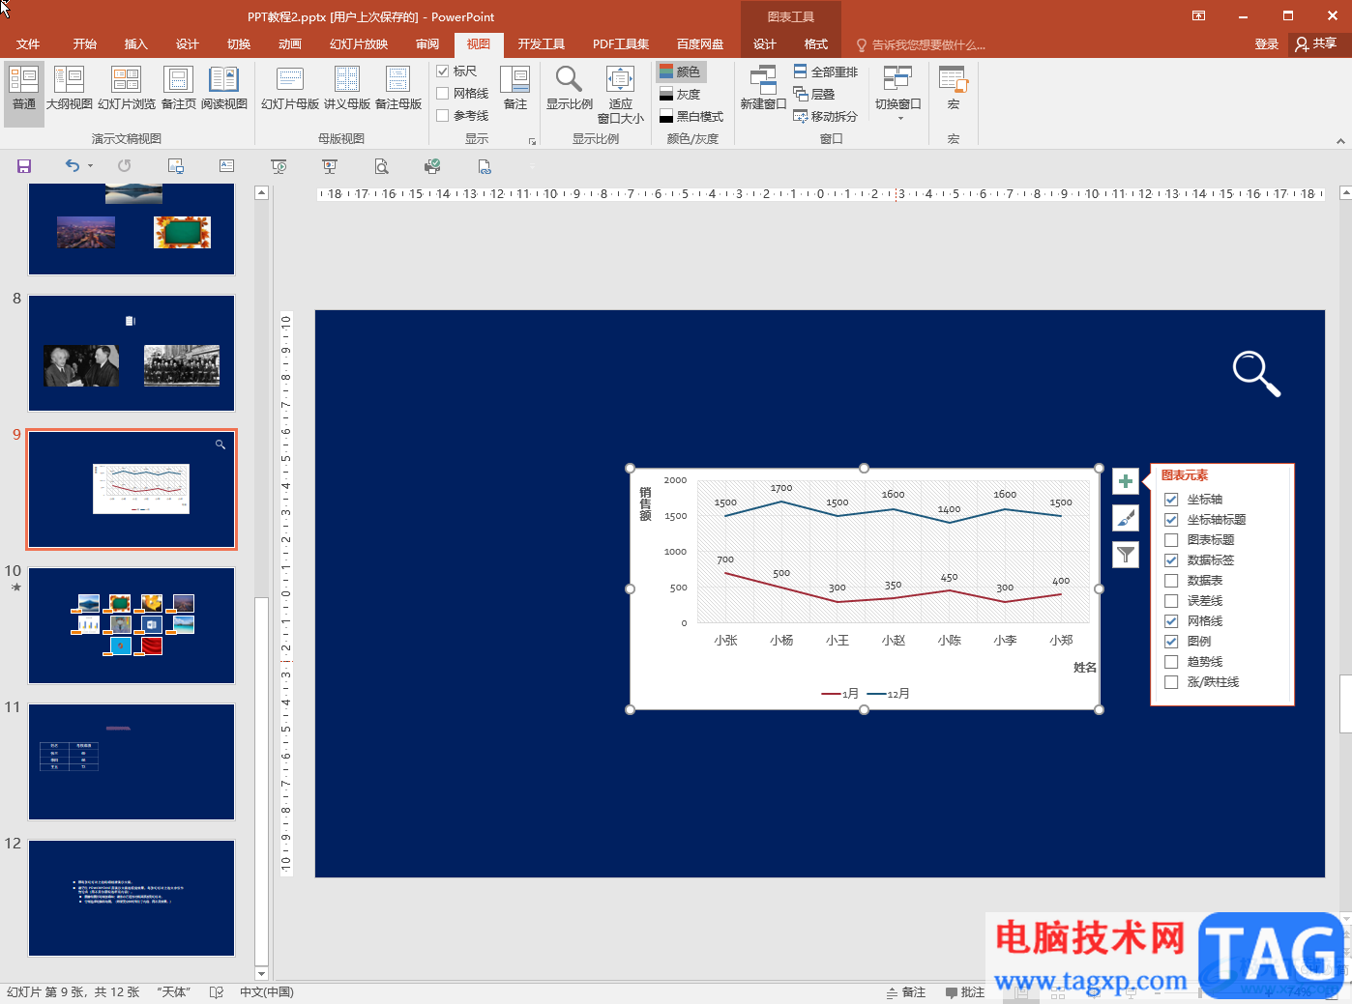Viewport: 1352px width, 1004px height.
Task: Expand 切换窗口 switch windows dropdown
Action: coord(898,94)
